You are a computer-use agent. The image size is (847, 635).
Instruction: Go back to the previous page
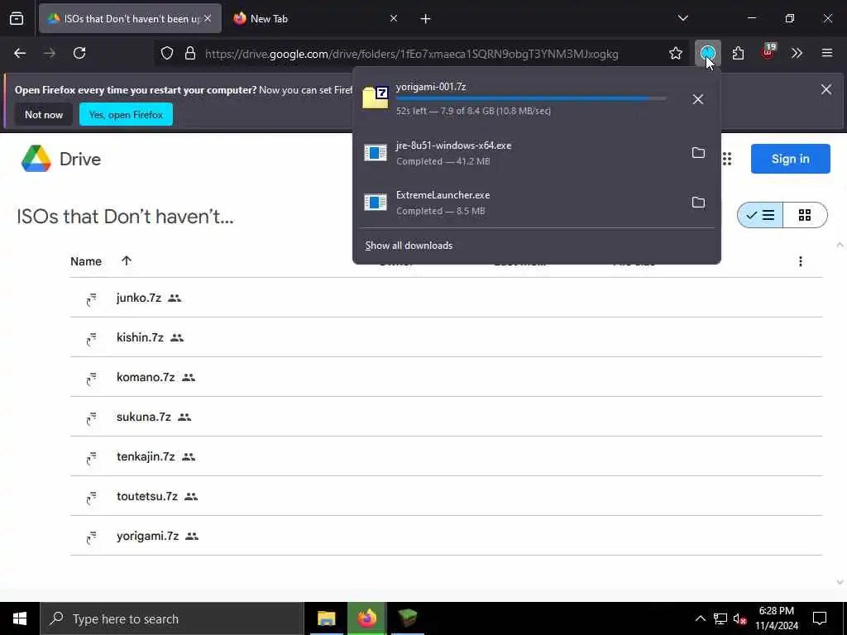point(20,53)
